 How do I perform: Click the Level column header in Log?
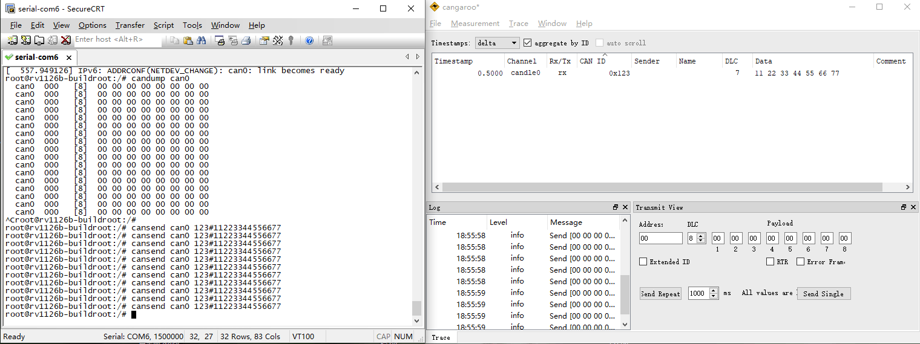[517, 222]
